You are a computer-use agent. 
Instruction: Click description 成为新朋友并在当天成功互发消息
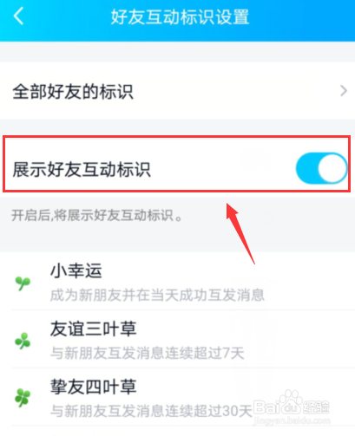coord(157,295)
